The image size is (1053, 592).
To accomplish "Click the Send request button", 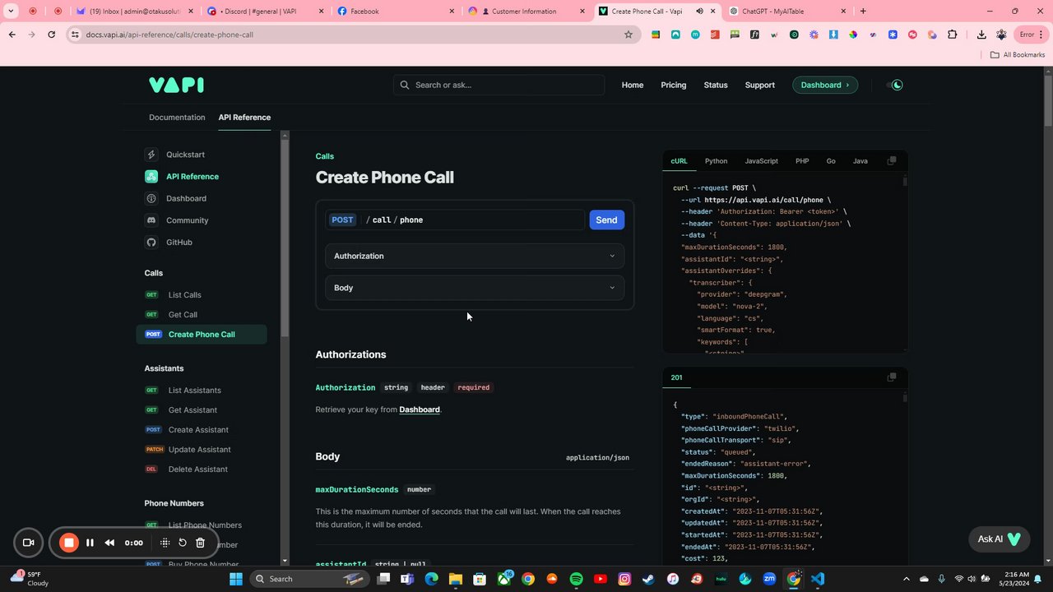I will pos(606,220).
